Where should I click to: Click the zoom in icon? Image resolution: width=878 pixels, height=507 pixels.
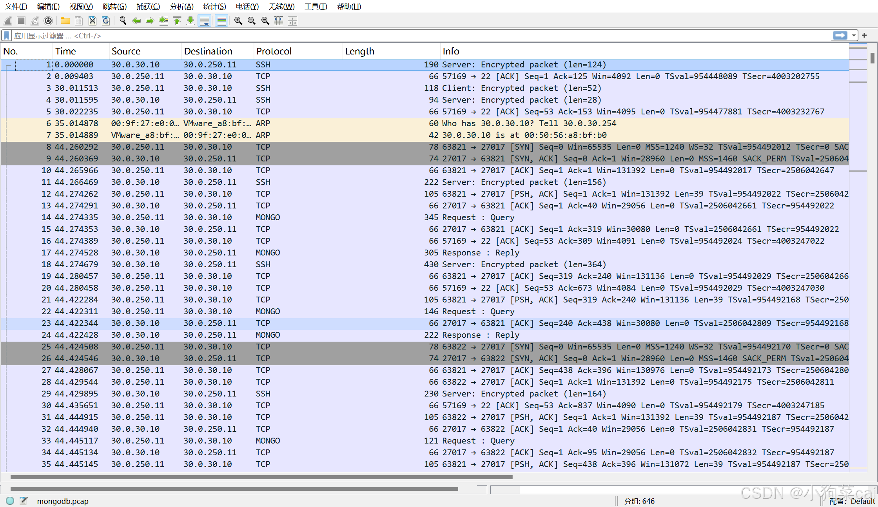pyautogui.click(x=238, y=21)
